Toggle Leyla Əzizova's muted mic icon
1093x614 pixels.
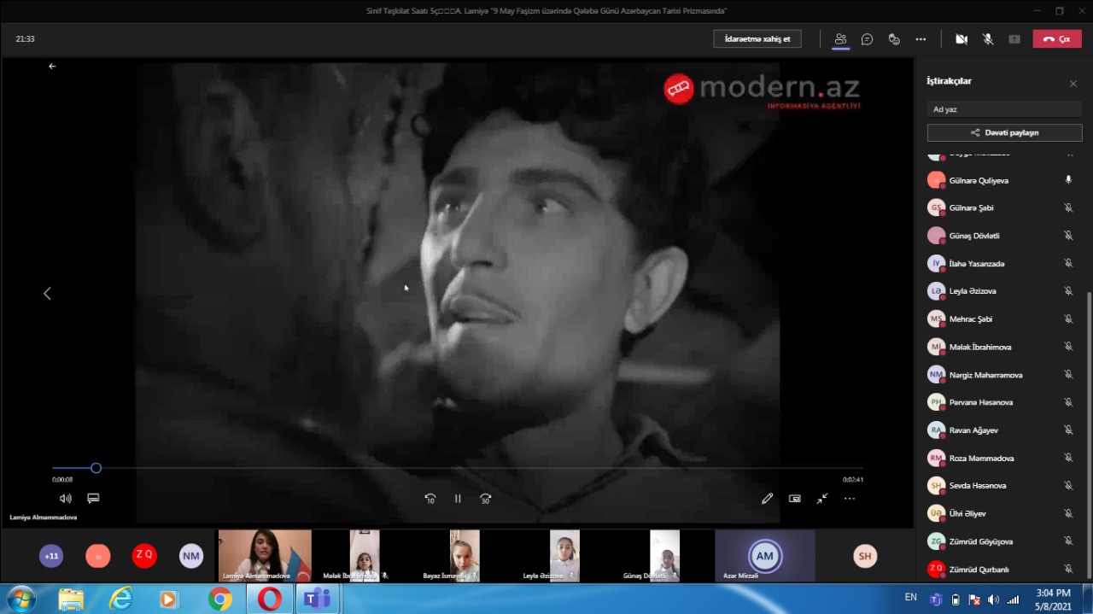click(x=1068, y=291)
